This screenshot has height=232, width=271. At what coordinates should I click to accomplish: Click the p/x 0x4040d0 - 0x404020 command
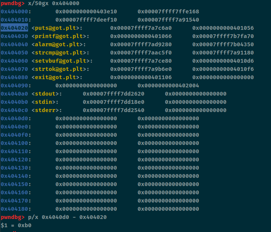pos(67,217)
